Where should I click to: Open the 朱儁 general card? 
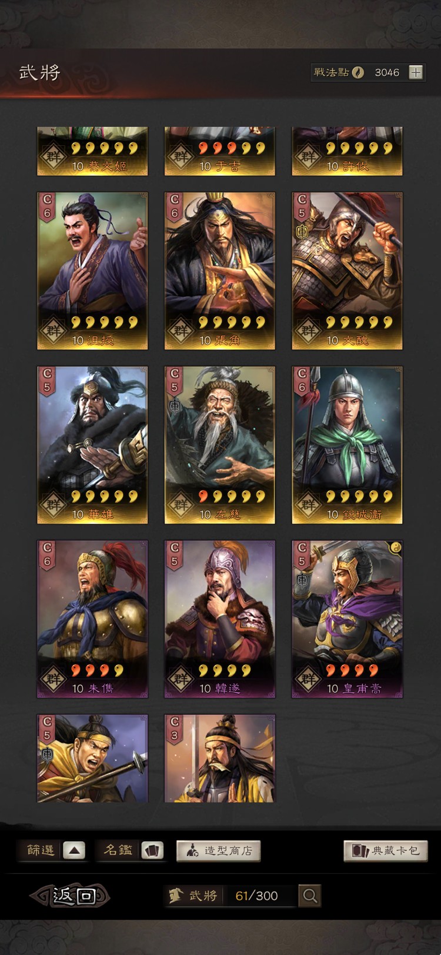(x=92, y=619)
